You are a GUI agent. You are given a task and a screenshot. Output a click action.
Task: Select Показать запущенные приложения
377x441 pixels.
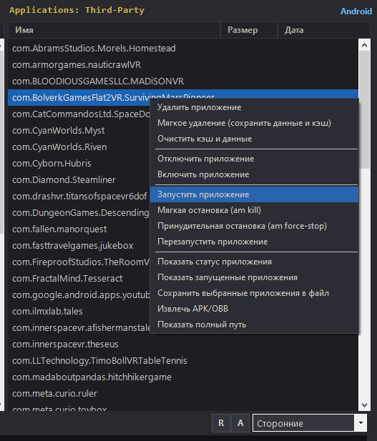[x=254, y=277]
